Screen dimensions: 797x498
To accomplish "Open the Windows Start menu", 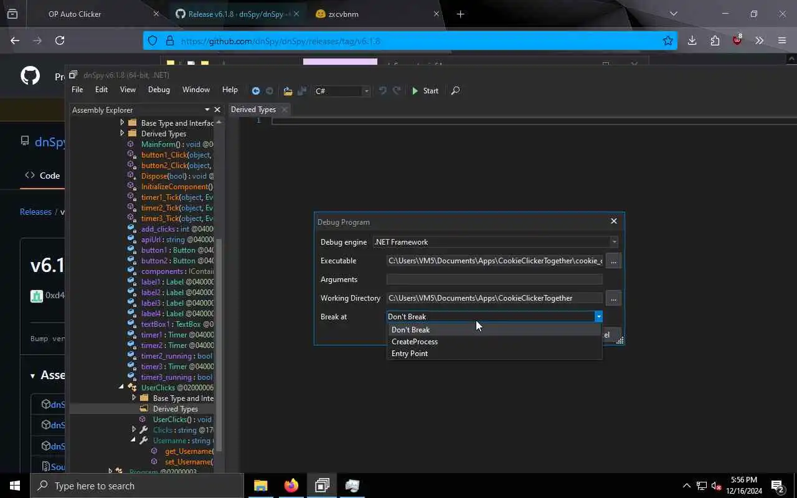I will [14, 486].
